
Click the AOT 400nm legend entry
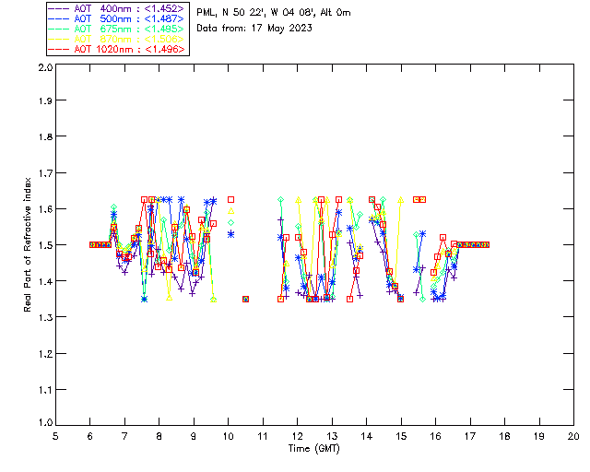pyautogui.click(x=117, y=8)
